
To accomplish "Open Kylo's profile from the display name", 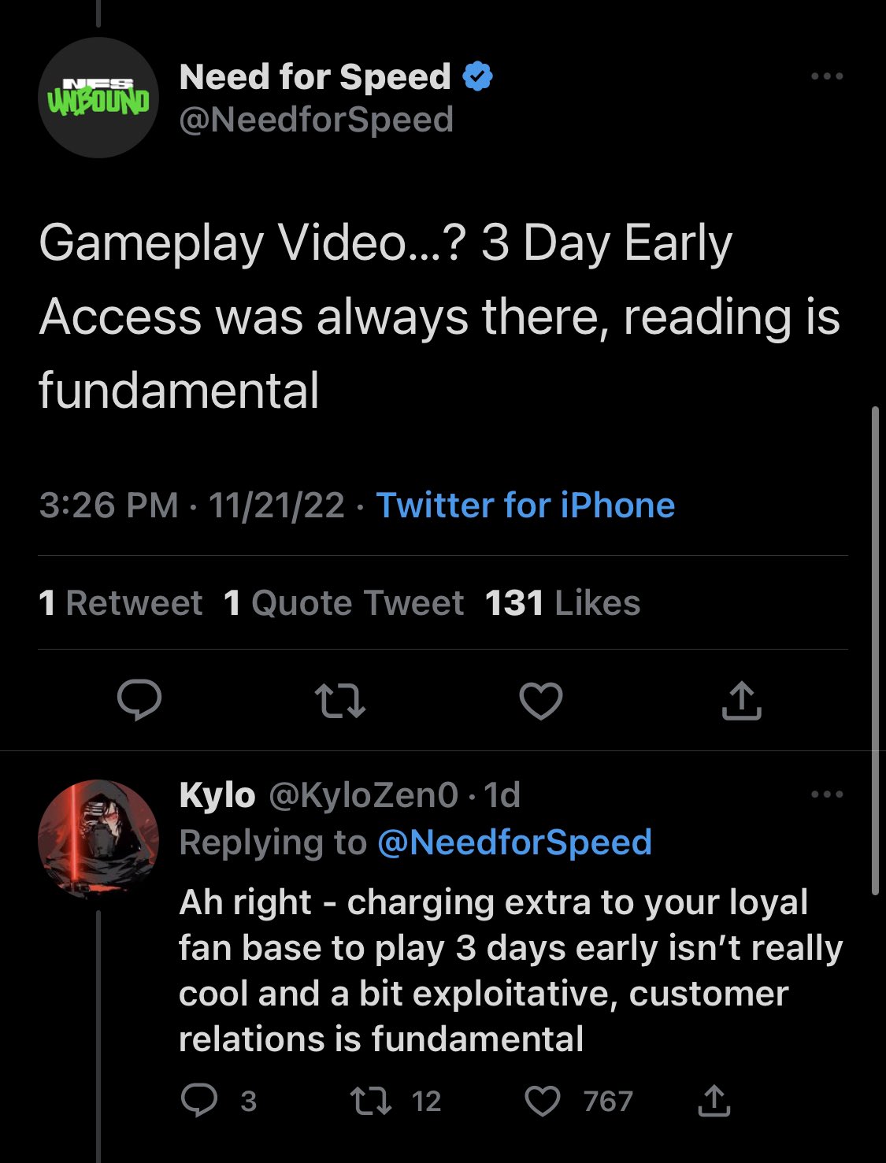I will [x=217, y=795].
